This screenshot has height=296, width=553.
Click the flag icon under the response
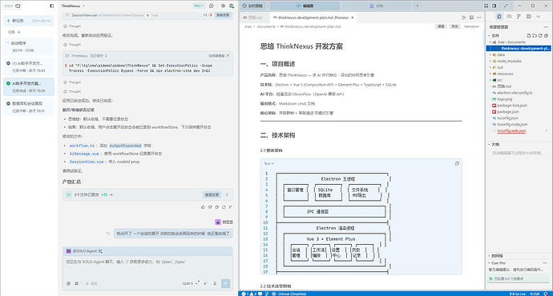point(230,207)
